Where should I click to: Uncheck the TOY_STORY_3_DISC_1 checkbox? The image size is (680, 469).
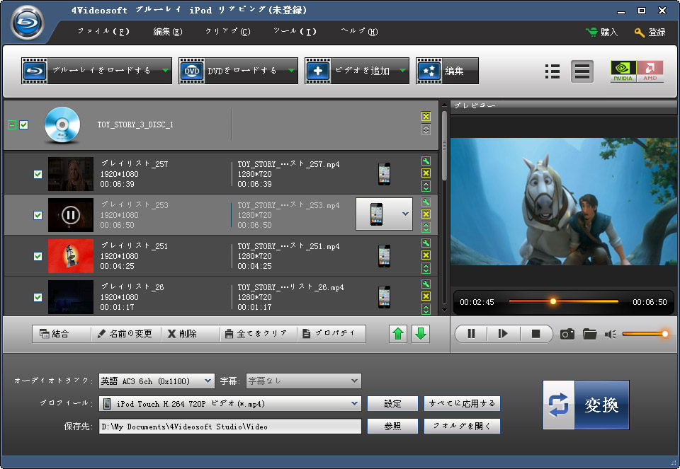click(24, 125)
